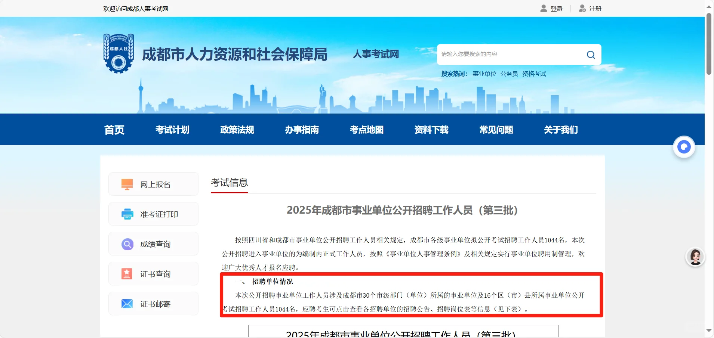
Task: Navigate to 常见问题 section
Action: pyautogui.click(x=496, y=130)
